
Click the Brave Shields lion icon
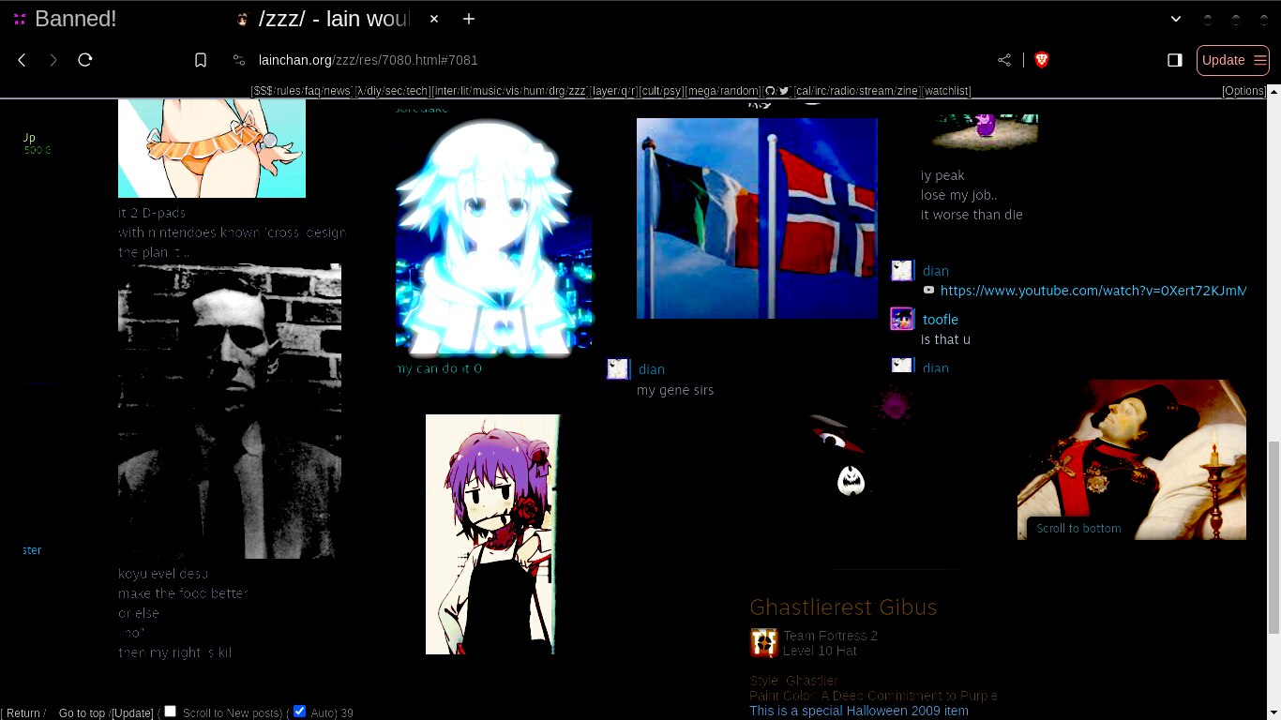(1041, 60)
